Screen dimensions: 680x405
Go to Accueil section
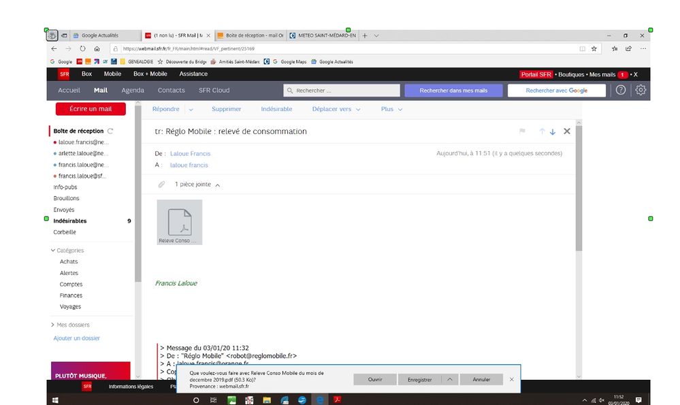point(69,91)
